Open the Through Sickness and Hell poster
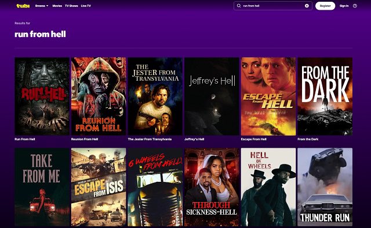371x228 pixels. tap(212, 187)
